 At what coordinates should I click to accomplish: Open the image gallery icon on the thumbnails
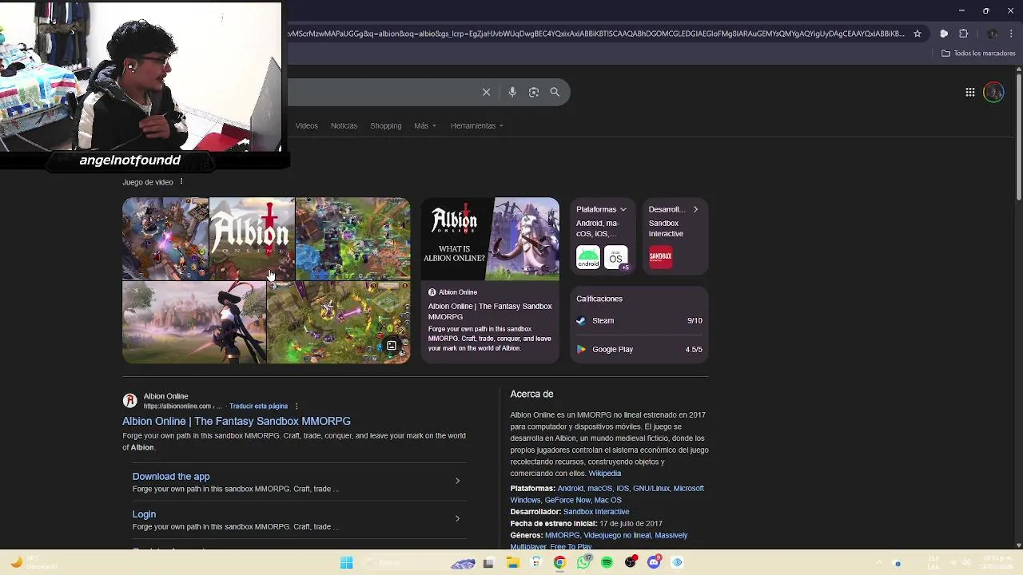point(392,346)
